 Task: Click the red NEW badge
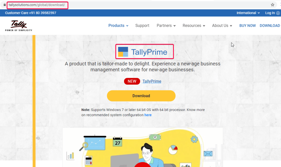pyautogui.click(x=132, y=81)
